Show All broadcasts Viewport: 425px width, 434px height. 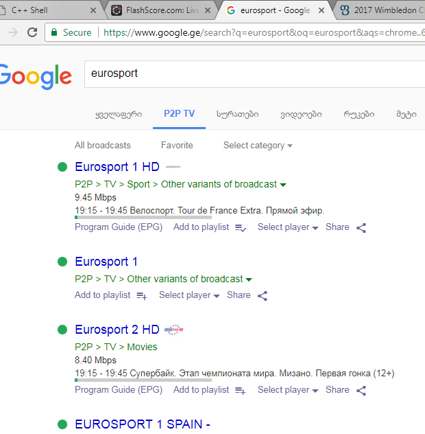click(103, 145)
